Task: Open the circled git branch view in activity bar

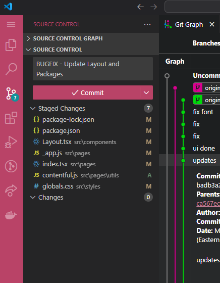Action: tap(11, 166)
